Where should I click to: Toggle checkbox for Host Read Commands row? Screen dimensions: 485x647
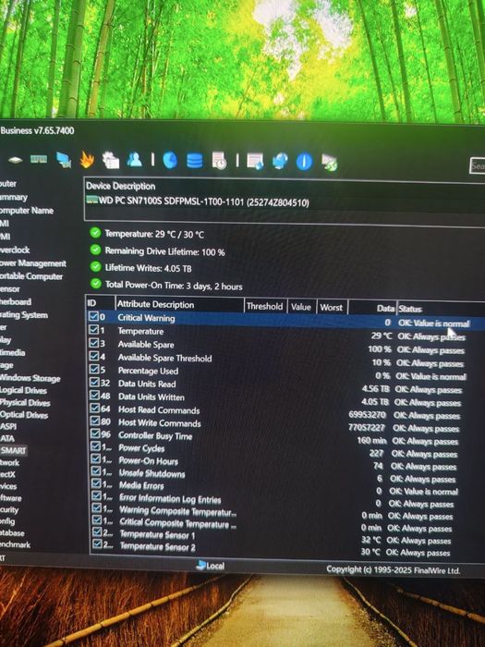(x=95, y=409)
